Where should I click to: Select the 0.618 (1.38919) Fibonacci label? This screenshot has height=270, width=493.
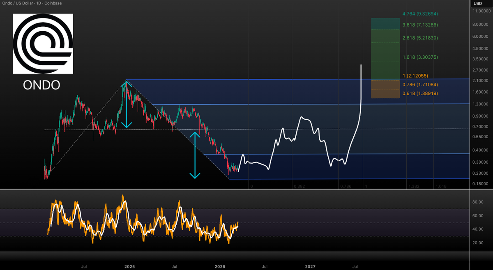[x=420, y=94]
